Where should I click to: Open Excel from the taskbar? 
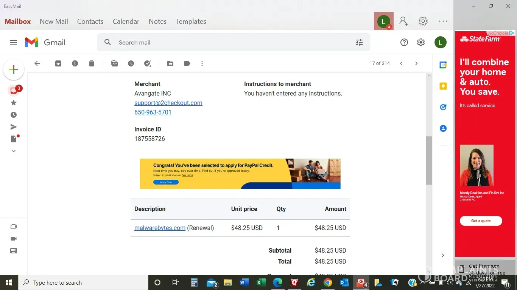pyautogui.click(x=261, y=282)
